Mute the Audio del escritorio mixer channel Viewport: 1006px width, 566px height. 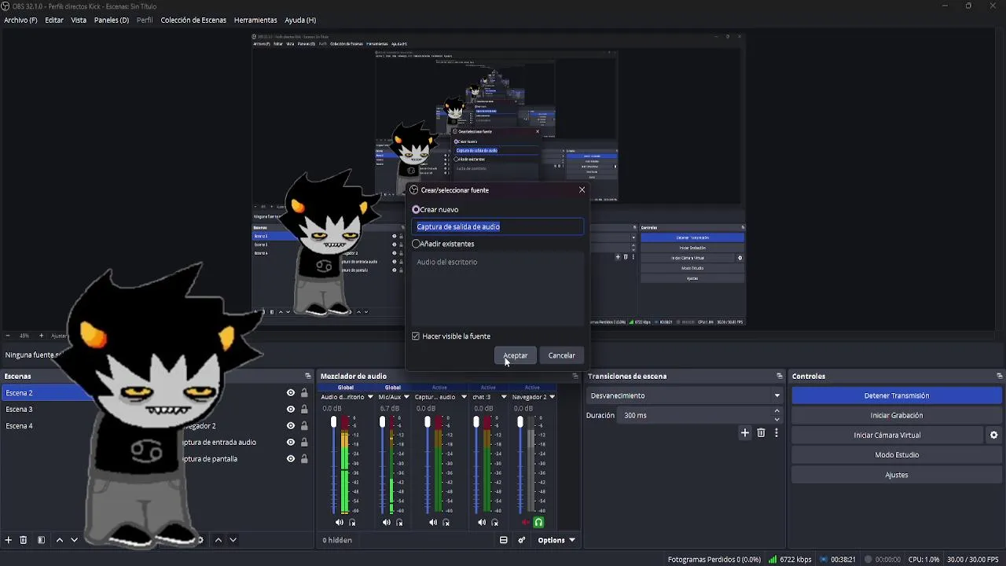click(340, 523)
